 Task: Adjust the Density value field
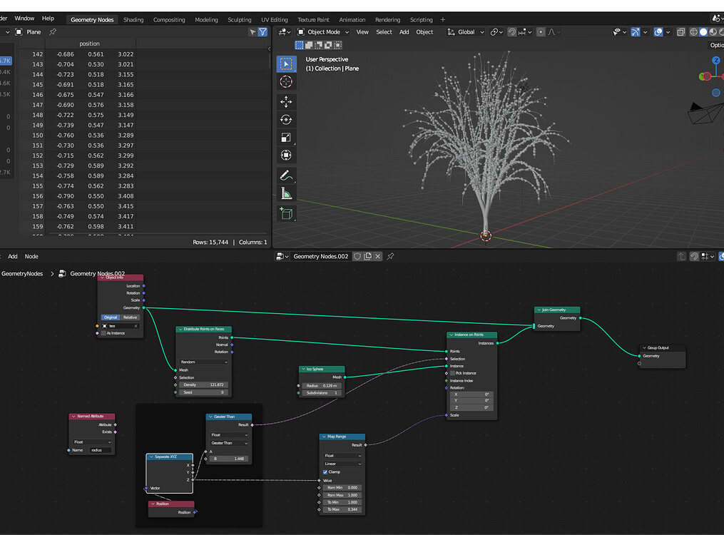pos(202,384)
